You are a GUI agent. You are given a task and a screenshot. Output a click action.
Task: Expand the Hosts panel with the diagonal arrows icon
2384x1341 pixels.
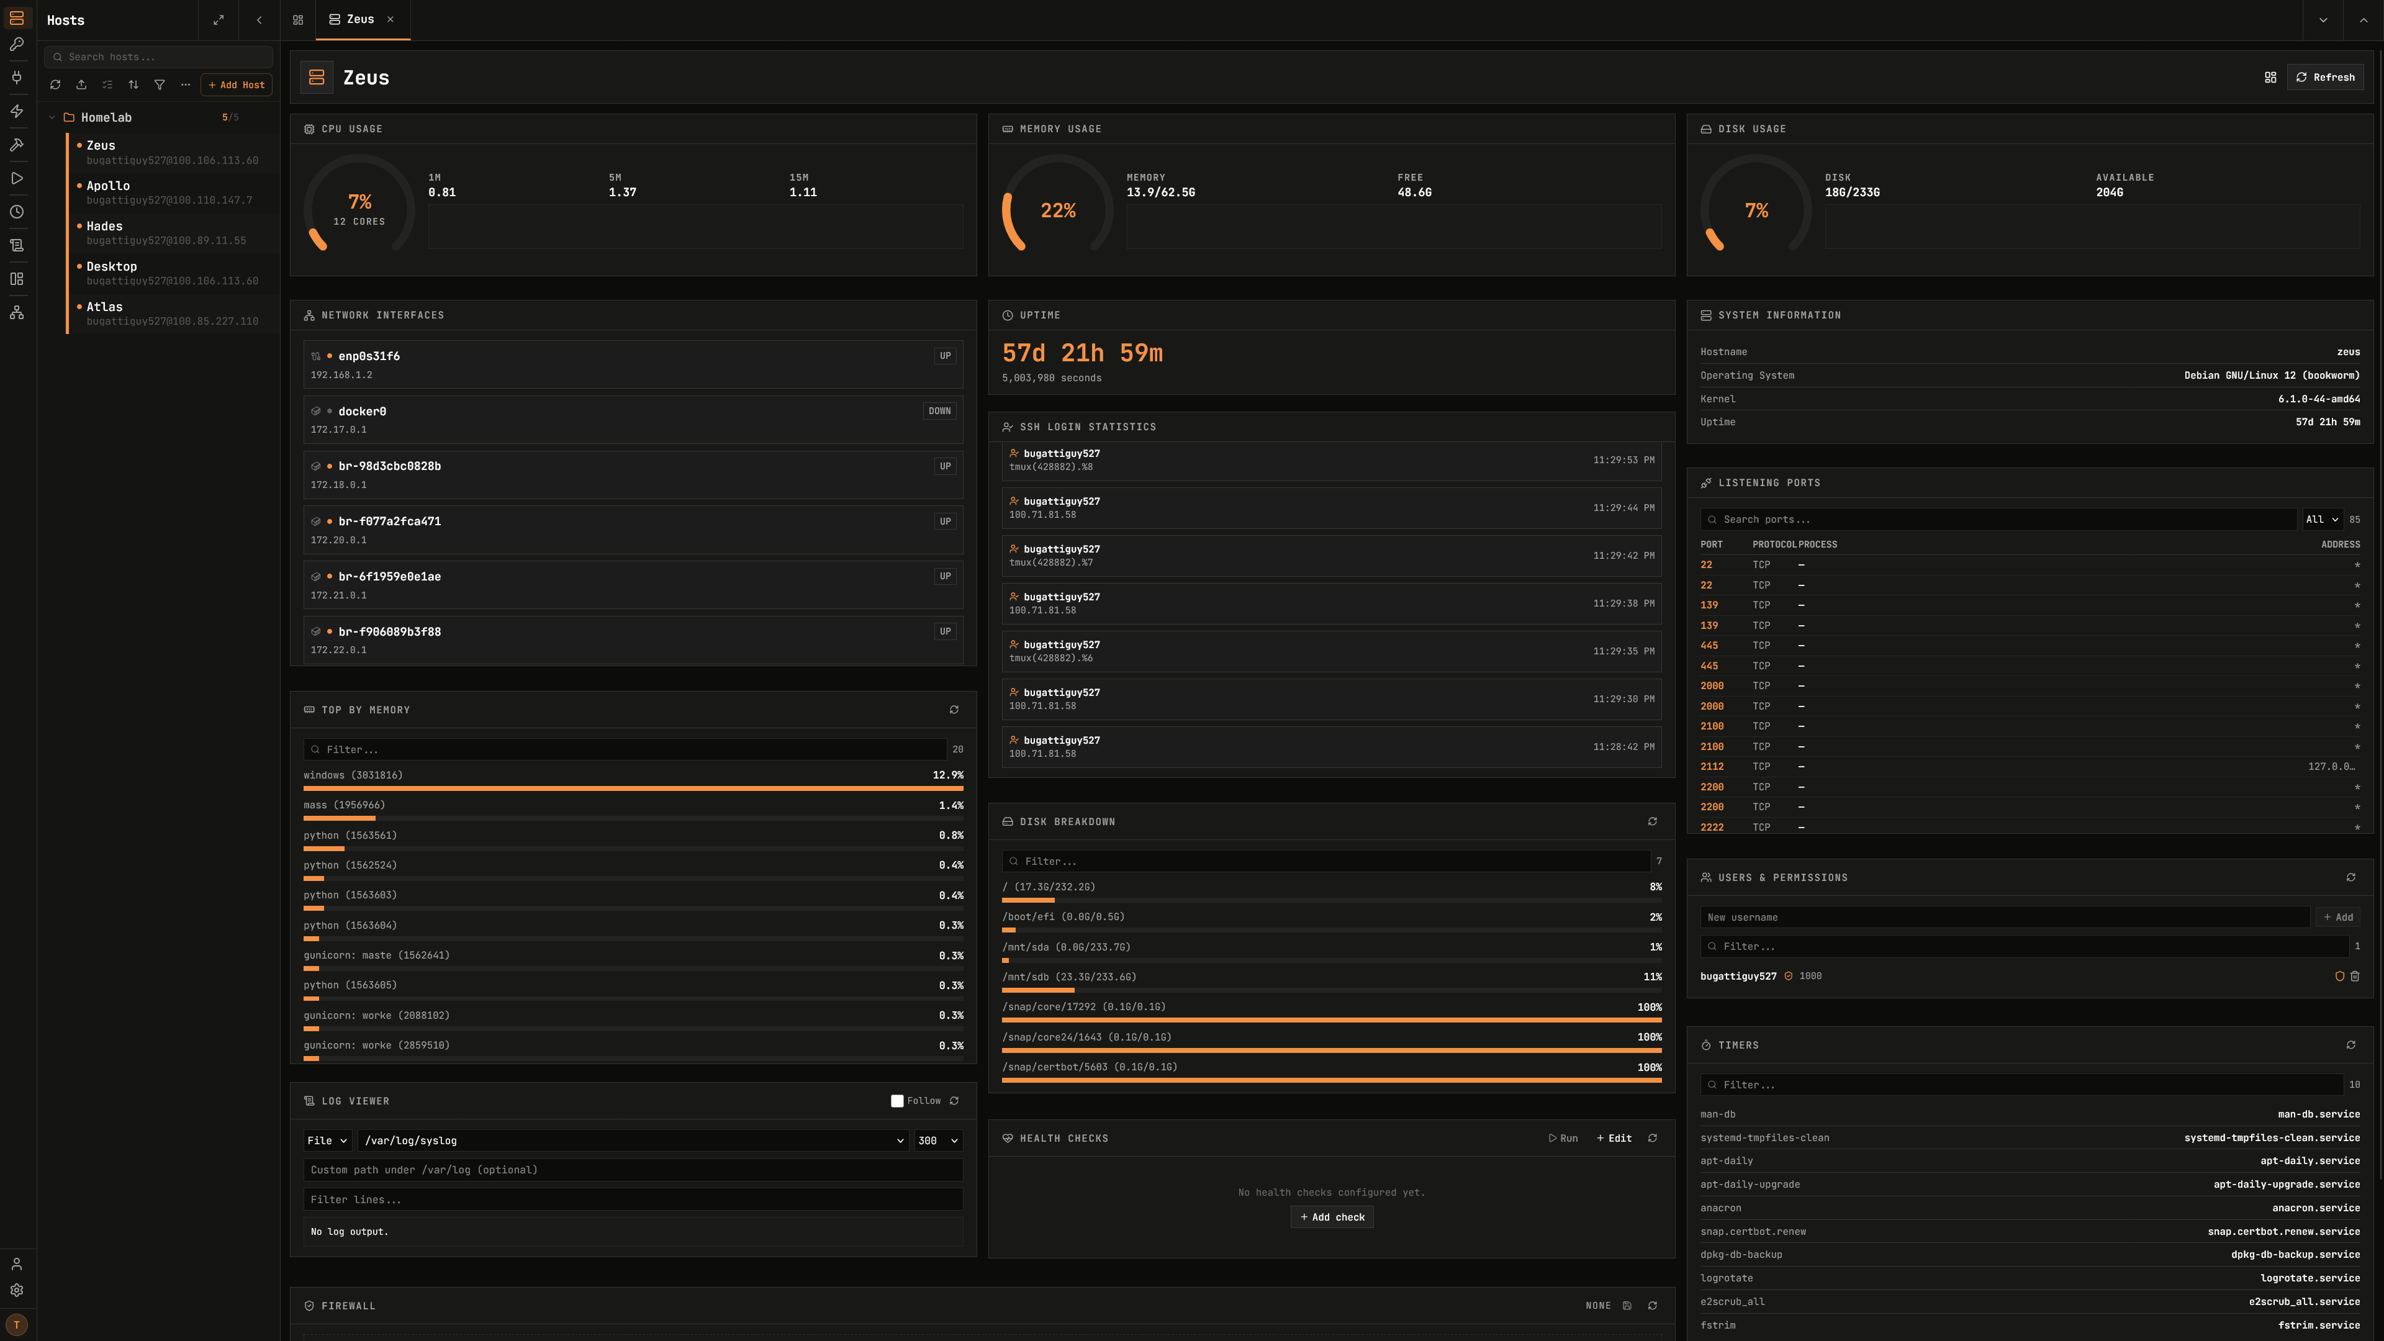click(x=219, y=19)
